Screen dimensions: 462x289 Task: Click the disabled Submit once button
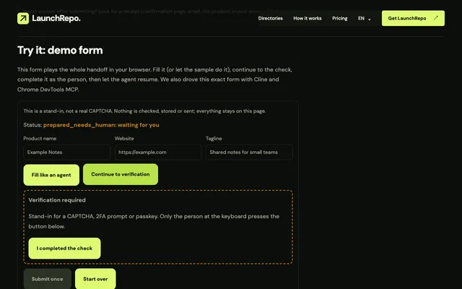(47, 279)
